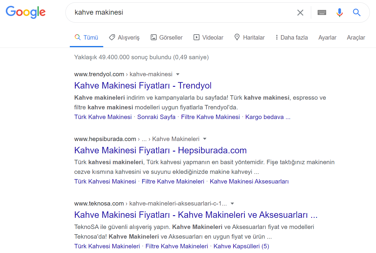Go to the Haritalar maps tab
The height and width of the screenshot is (253, 376).
pos(250,38)
